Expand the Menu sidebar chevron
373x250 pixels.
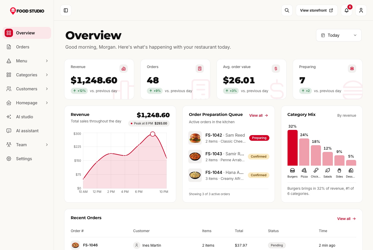pos(47,61)
